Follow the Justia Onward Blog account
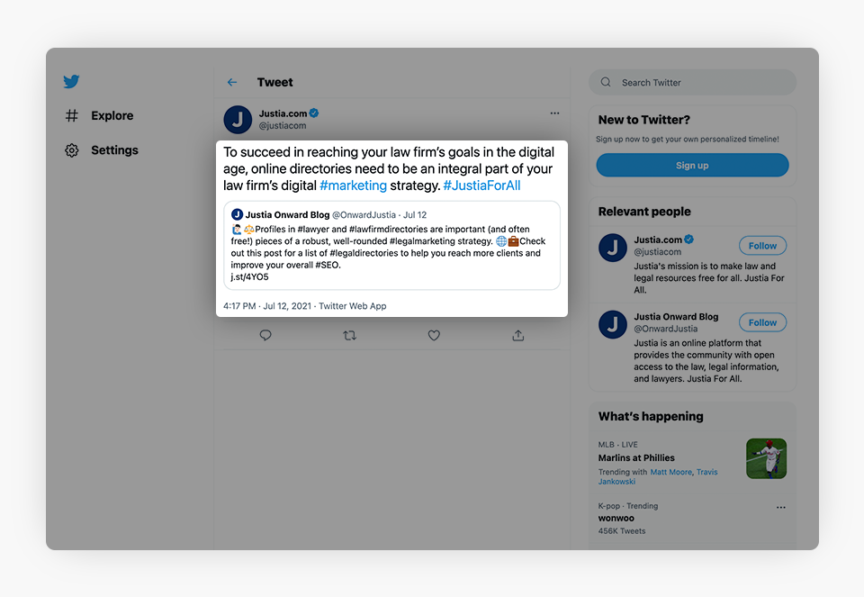 point(762,322)
